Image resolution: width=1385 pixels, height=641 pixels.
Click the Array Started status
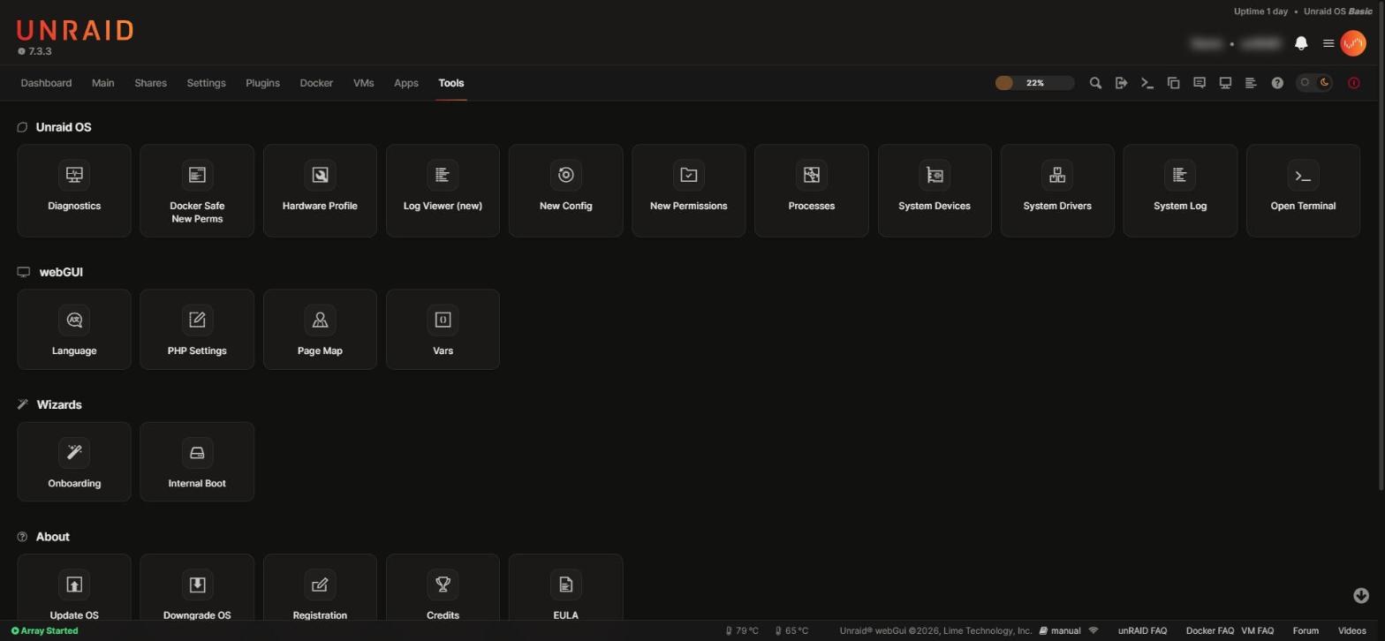[x=44, y=631]
